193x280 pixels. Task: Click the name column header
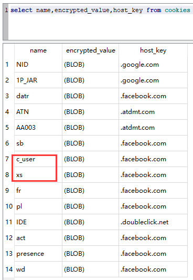38,50
